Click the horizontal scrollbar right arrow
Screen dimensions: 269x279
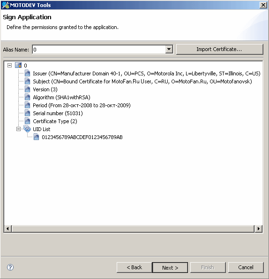(x=259, y=228)
